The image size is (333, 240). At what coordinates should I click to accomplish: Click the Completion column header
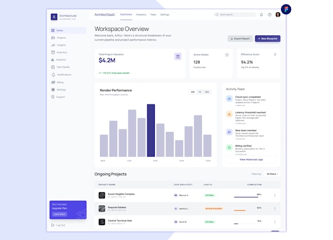pyautogui.click(x=255, y=185)
